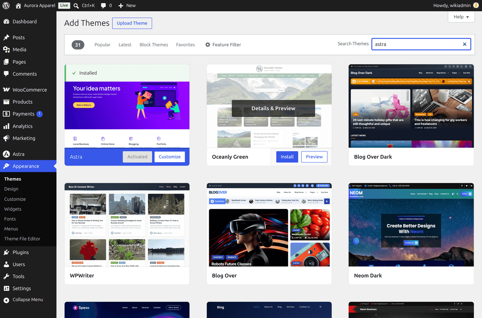Install the Oceanly Green theme

[287, 157]
